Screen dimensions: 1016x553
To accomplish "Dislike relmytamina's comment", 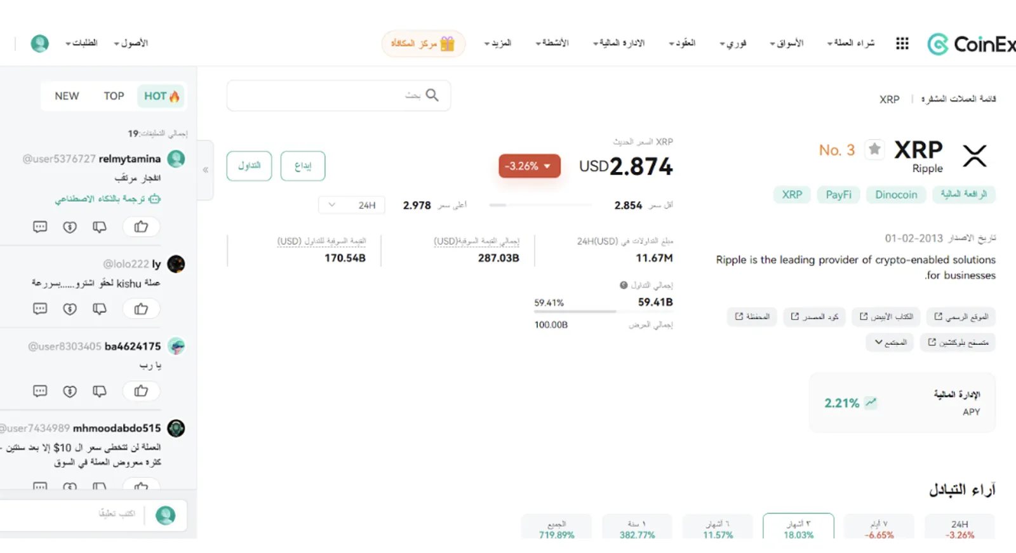I will 100,227.
